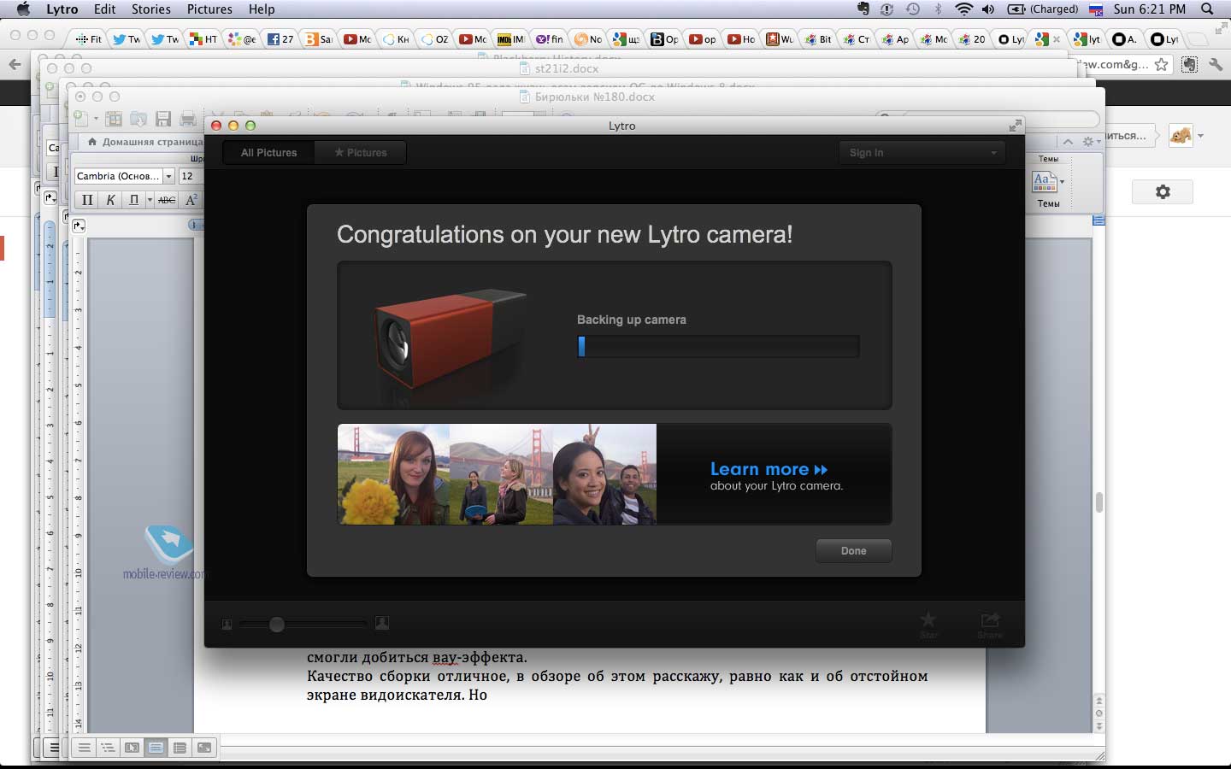Screen dimensions: 1231x769
Task: Select Publishing Layout view icon
Action: [x=132, y=748]
